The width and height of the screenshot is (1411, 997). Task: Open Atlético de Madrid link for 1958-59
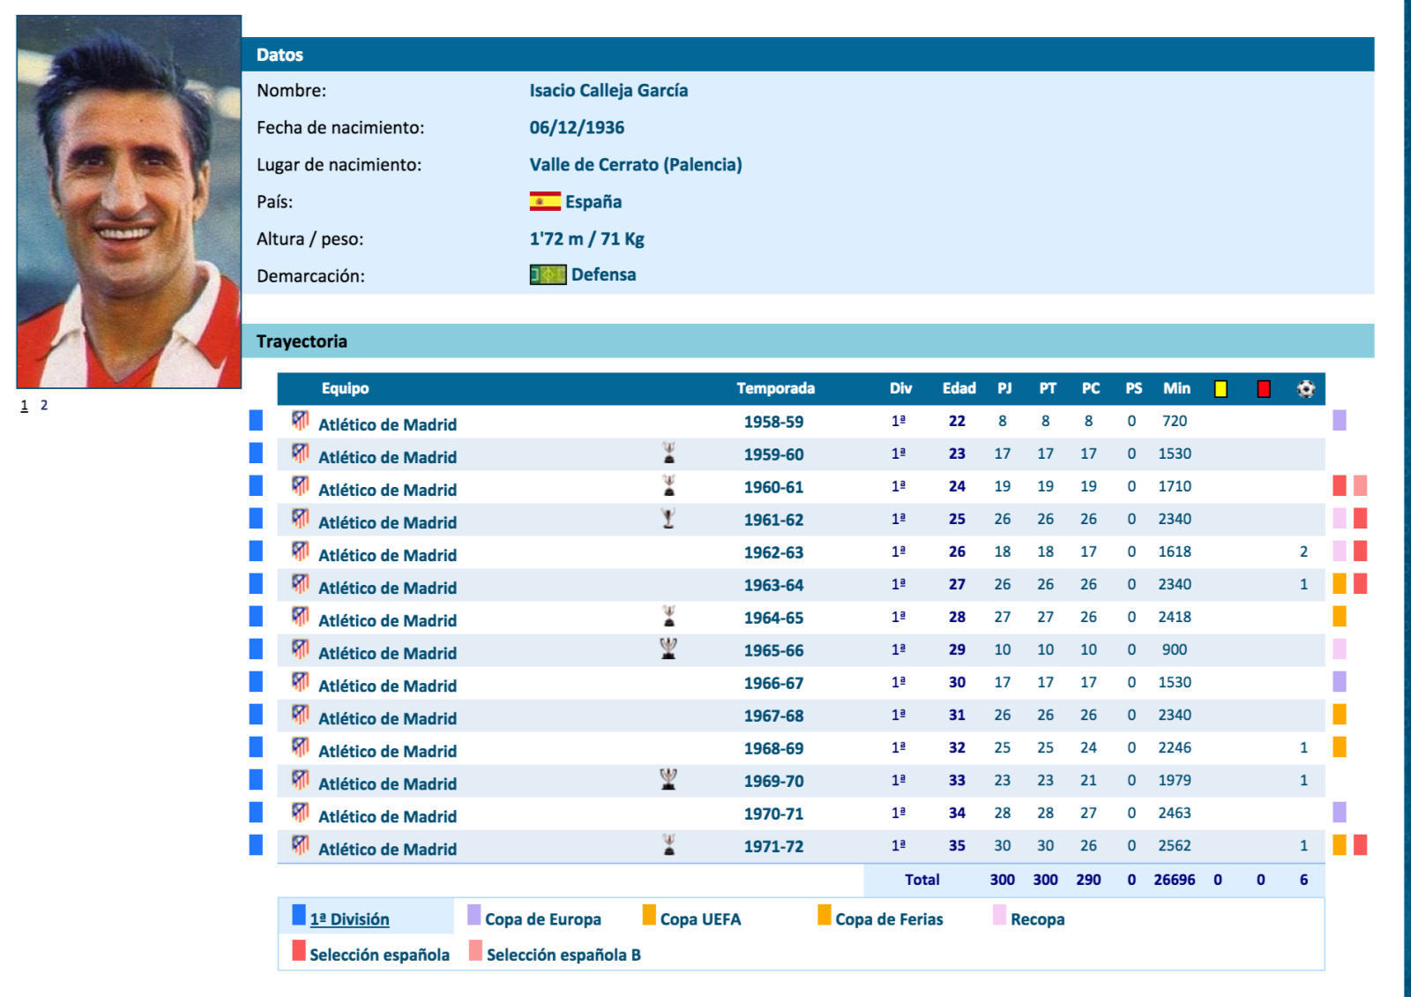tap(387, 424)
